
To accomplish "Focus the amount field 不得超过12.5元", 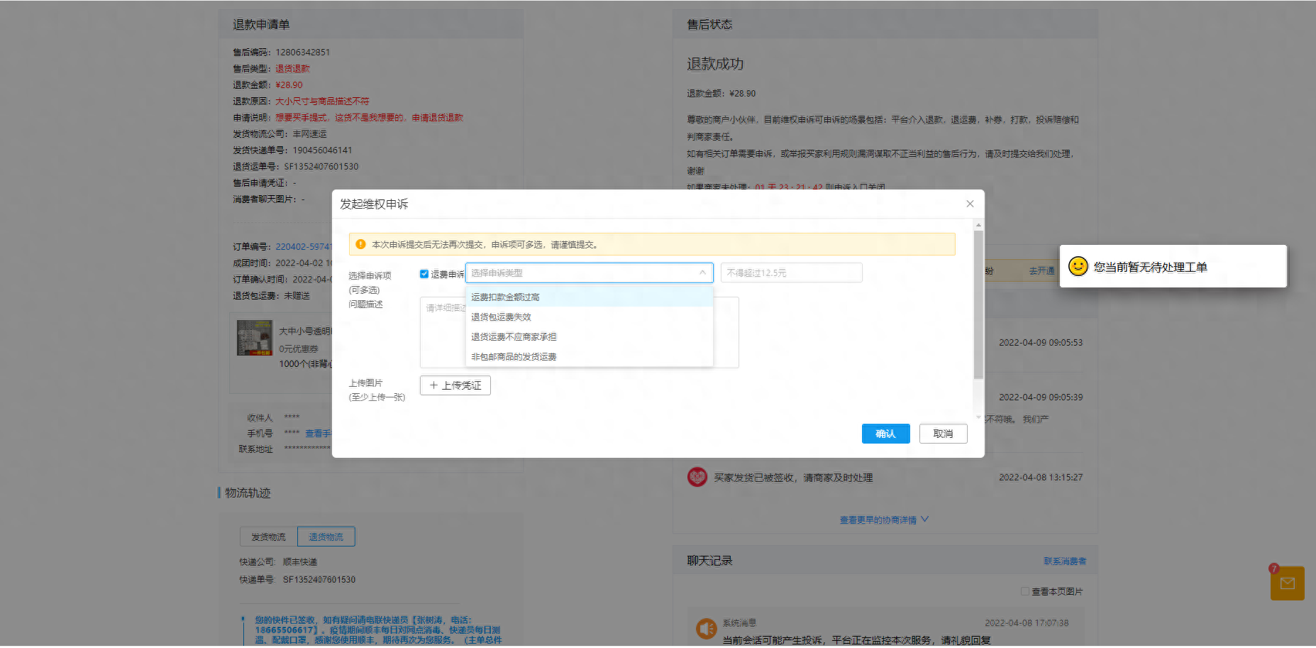I will pos(791,273).
